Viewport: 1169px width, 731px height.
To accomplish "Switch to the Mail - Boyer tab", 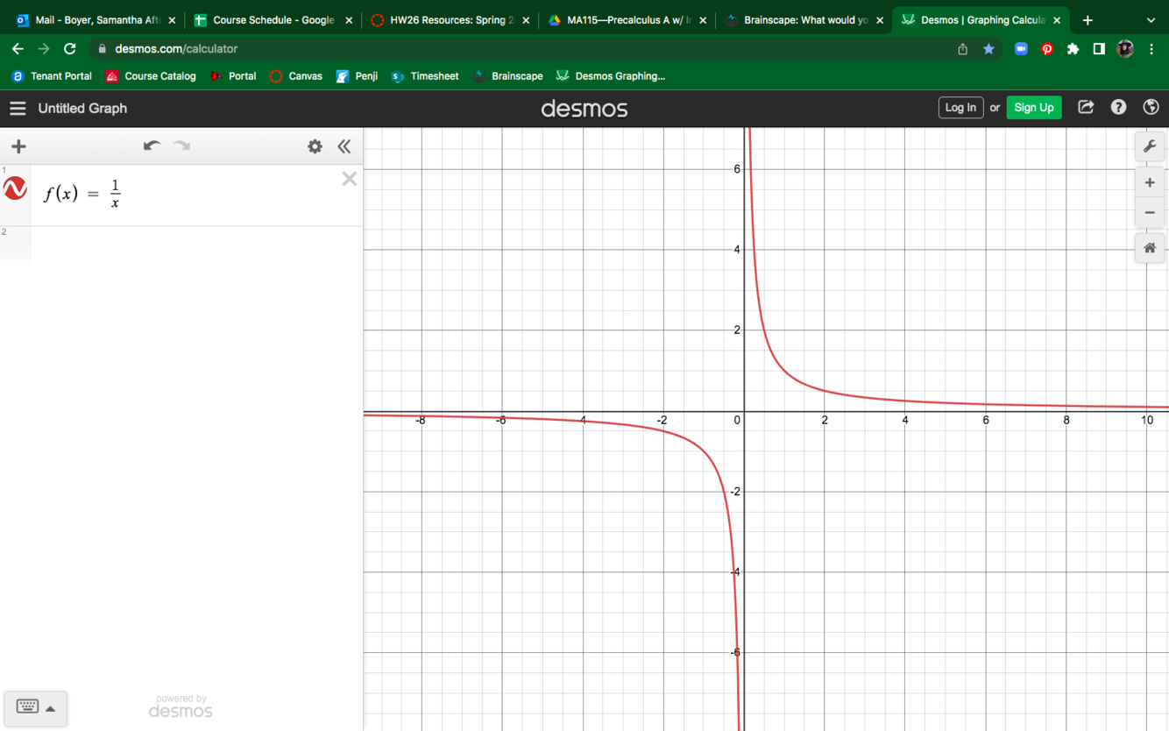I will (95, 20).
